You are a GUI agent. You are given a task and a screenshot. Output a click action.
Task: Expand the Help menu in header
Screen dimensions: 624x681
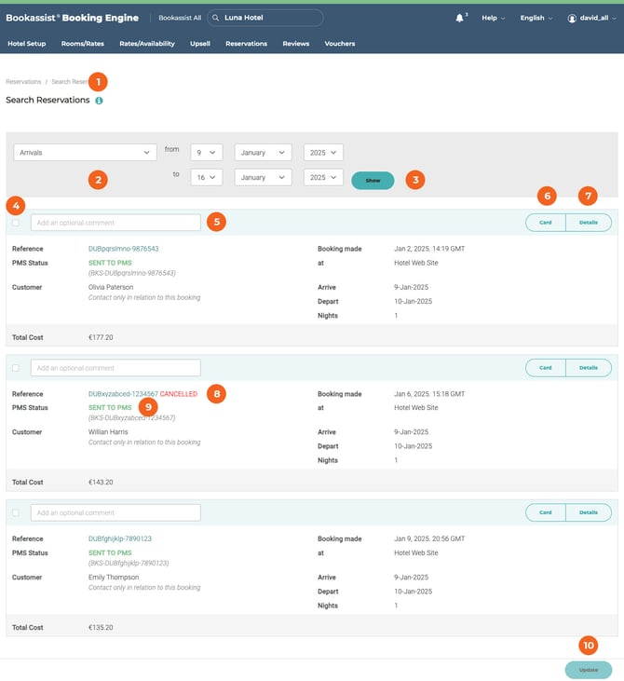[x=493, y=18]
